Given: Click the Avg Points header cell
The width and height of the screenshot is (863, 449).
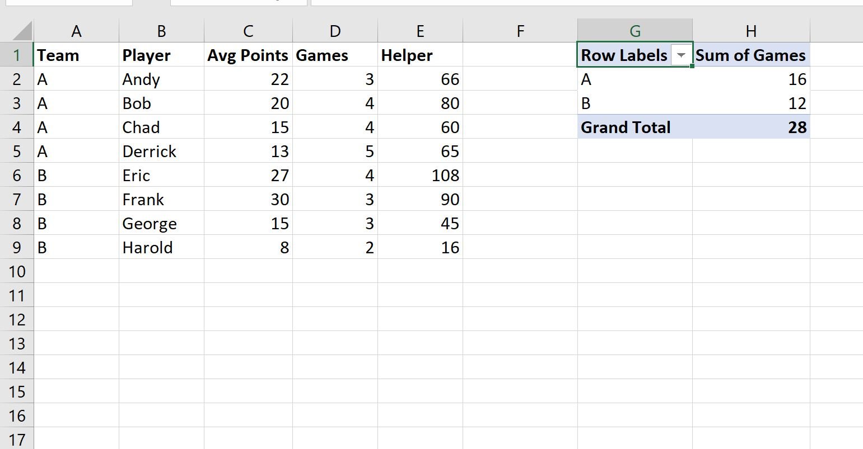Looking at the screenshot, I should point(248,55).
